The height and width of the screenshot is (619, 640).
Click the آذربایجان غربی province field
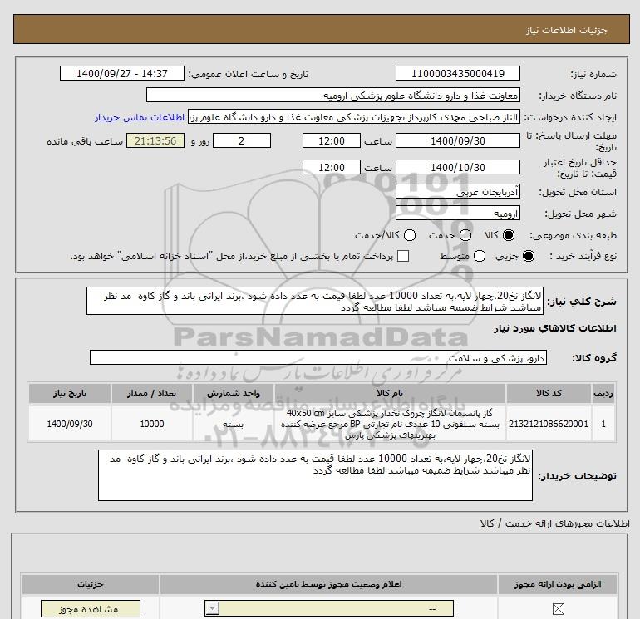point(458,192)
